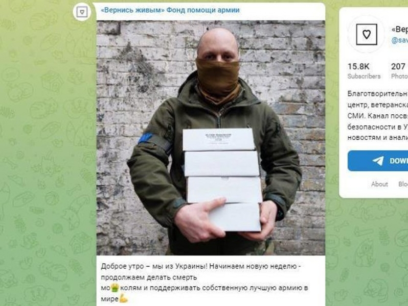Screen dimensions: 408x306
Task: Click the small channel avatar beside the post
Action: click(82, 12)
